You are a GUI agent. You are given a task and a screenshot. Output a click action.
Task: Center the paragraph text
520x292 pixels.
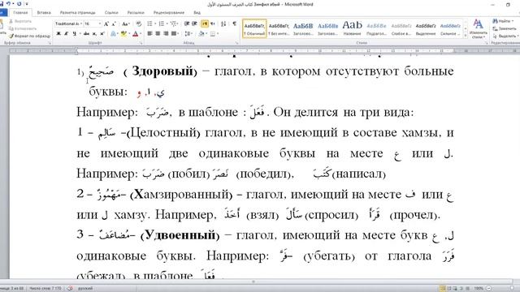[158, 33]
